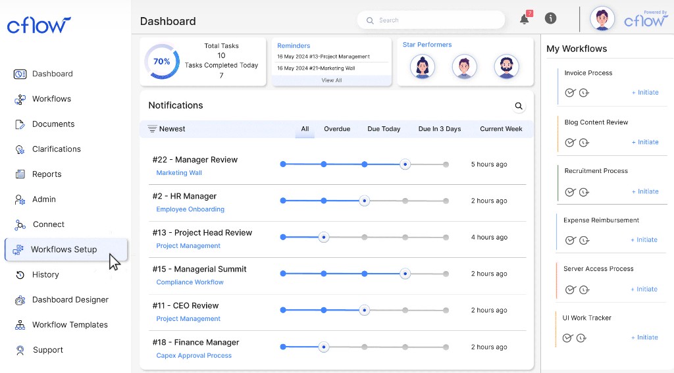Initiate the Server Access Process workflow

coord(644,289)
